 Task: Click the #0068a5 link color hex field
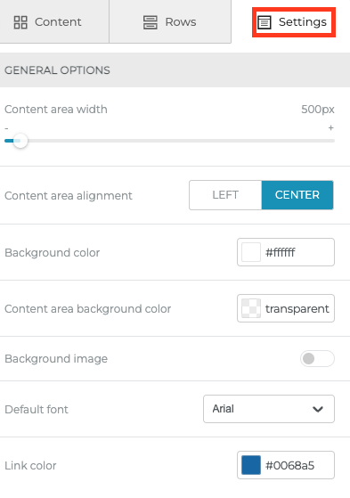pyautogui.click(x=286, y=465)
